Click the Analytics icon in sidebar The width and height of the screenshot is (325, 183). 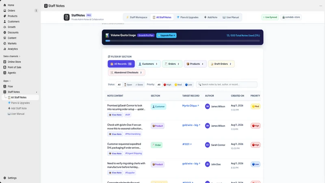click(5, 49)
